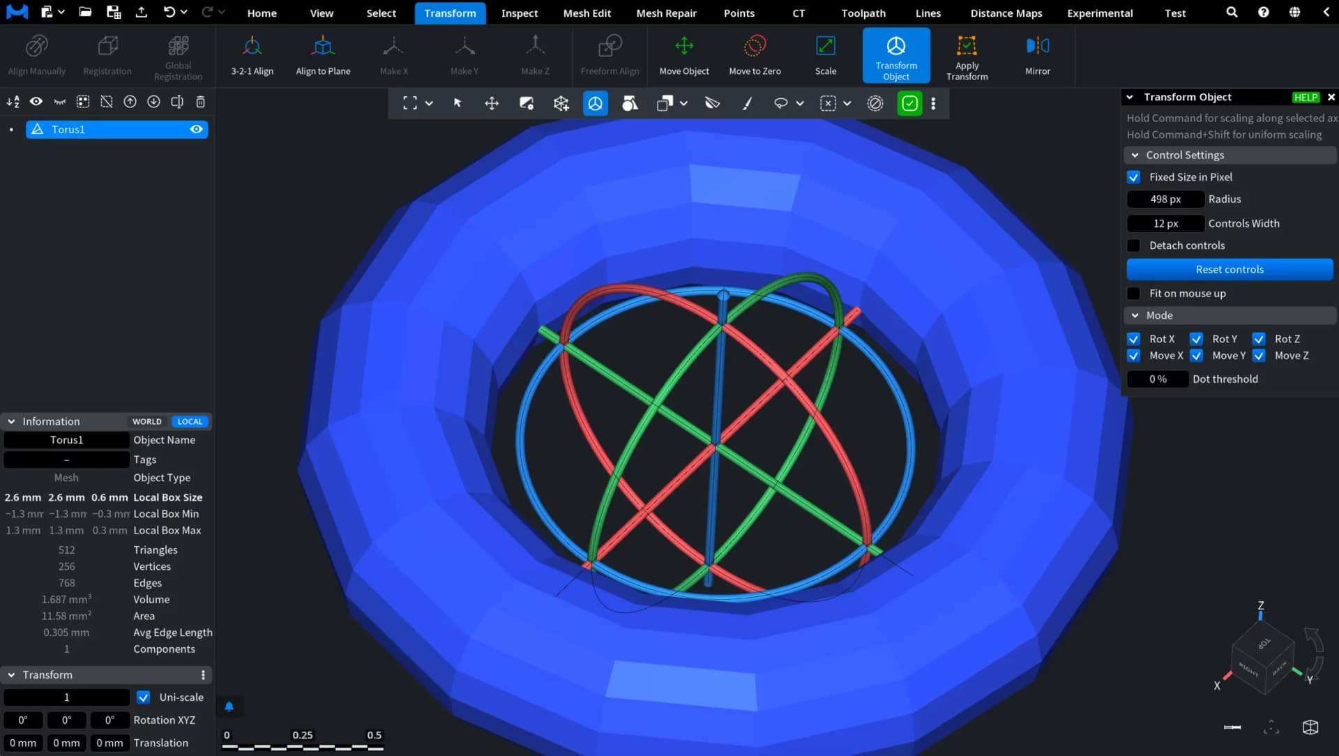Toggle the Uni-scale checkbox

pyautogui.click(x=143, y=697)
